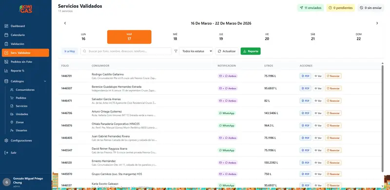The height and width of the screenshot is (190, 390).
Task: Select Sábado 21 day tab
Action: click(312, 37)
